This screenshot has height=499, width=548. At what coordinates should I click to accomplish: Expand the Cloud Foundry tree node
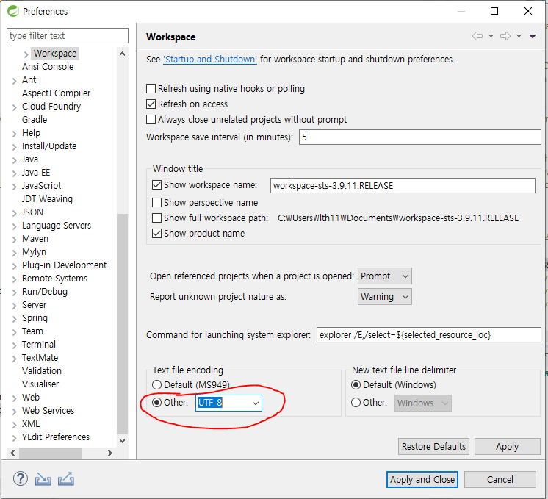pyautogui.click(x=15, y=107)
